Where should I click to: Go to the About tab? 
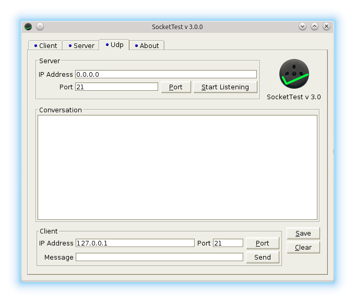146,45
